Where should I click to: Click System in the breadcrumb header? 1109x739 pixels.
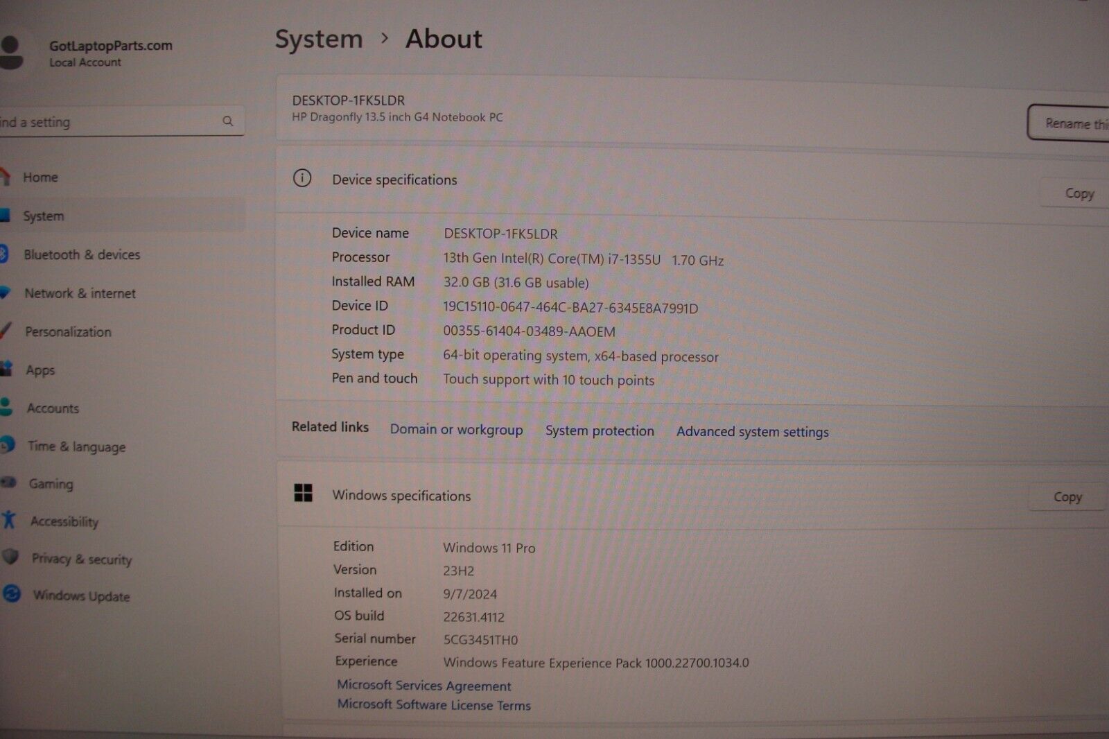coord(319,40)
